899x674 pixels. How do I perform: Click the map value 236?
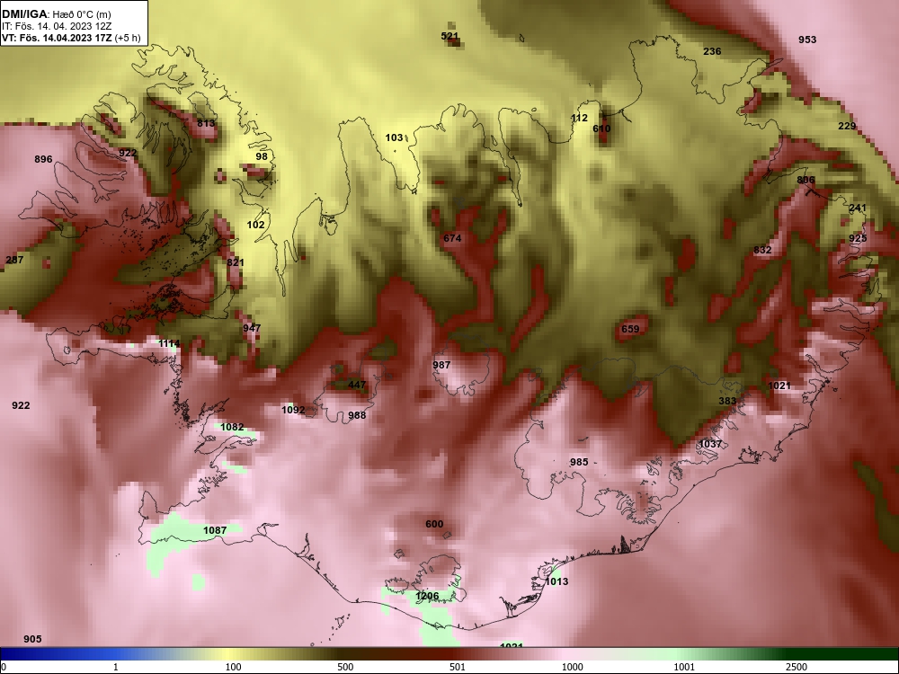coord(712,51)
